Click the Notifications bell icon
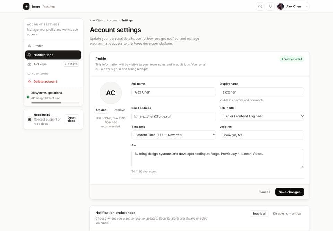333x231 pixels. pyautogui.click(x=29, y=55)
